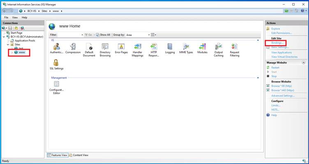This screenshot has width=309, height=164.
Task: Stop the website
Action: (274, 76)
